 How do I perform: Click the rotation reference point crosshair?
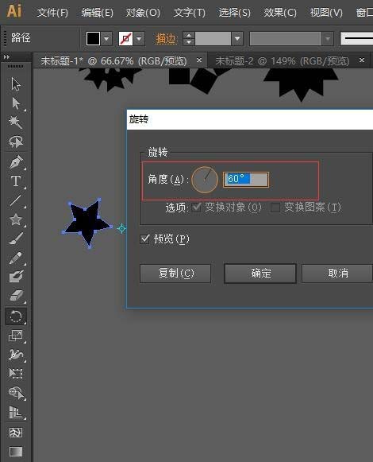(121, 228)
